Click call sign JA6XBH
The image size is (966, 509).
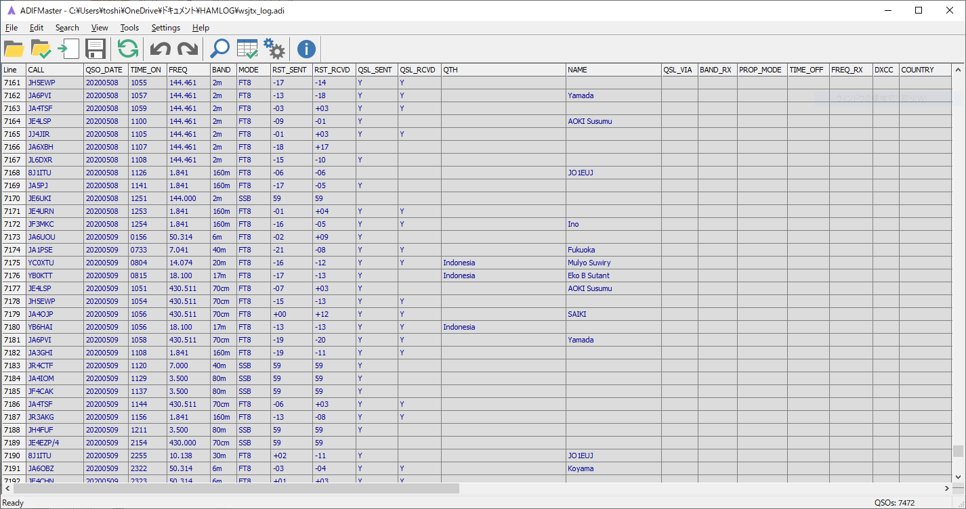(55, 147)
